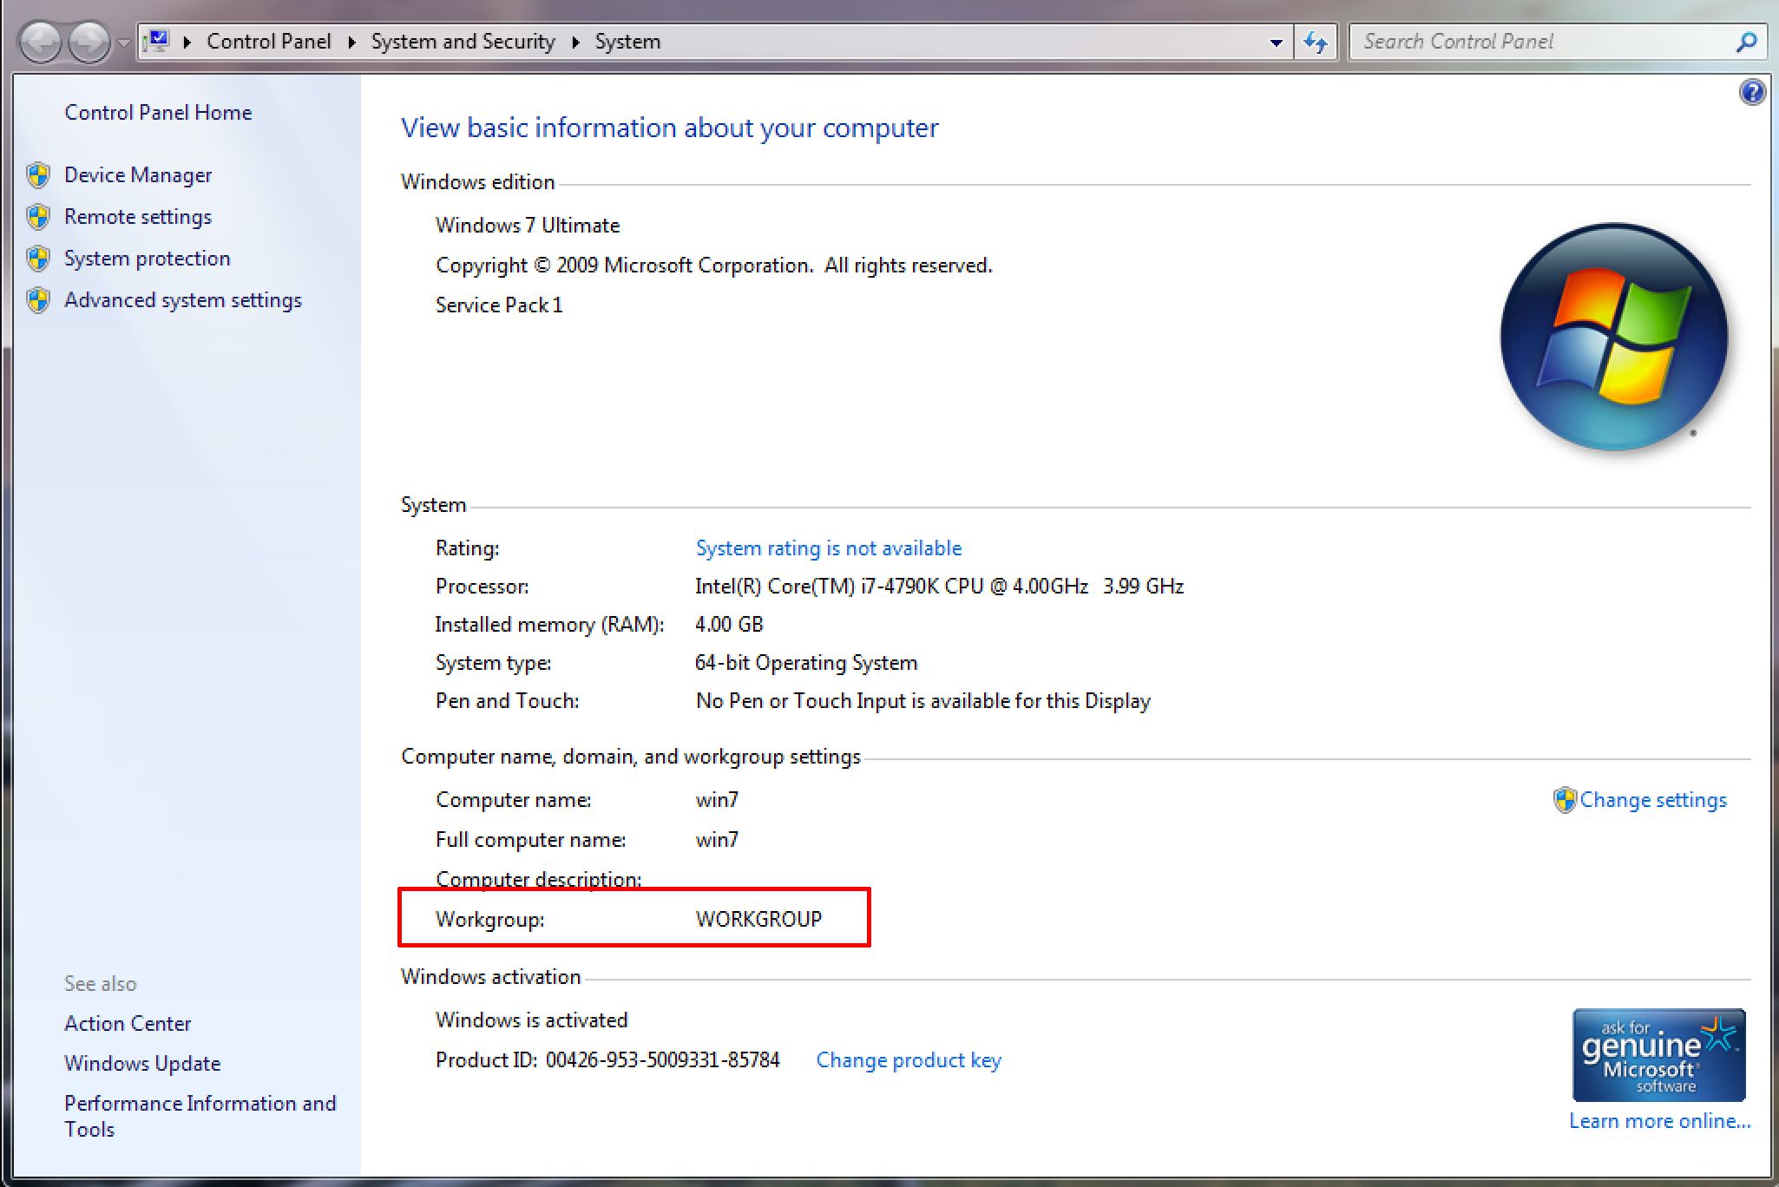The image size is (1779, 1187).
Task: Click the Back navigation arrow button
Action: point(40,42)
